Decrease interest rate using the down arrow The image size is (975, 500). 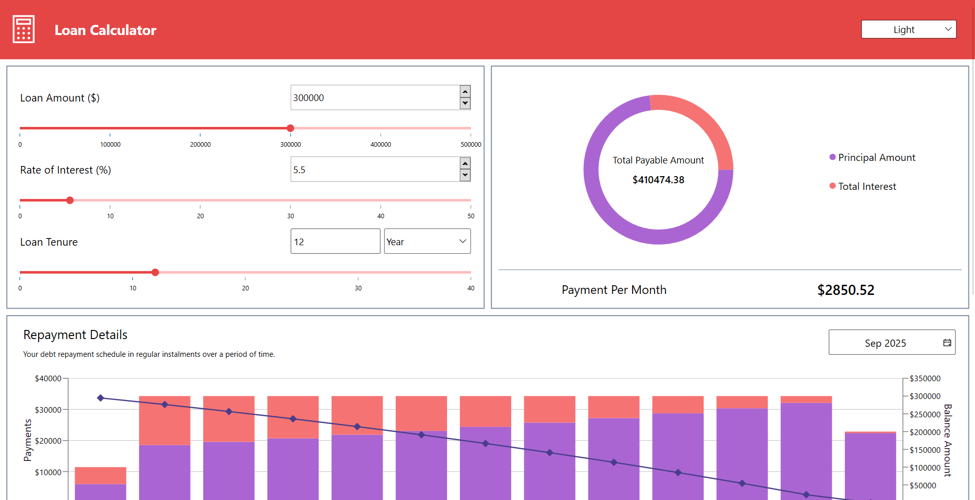[x=464, y=176]
